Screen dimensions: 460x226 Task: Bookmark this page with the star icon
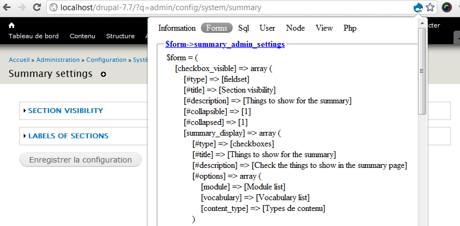click(x=430, y=8)
